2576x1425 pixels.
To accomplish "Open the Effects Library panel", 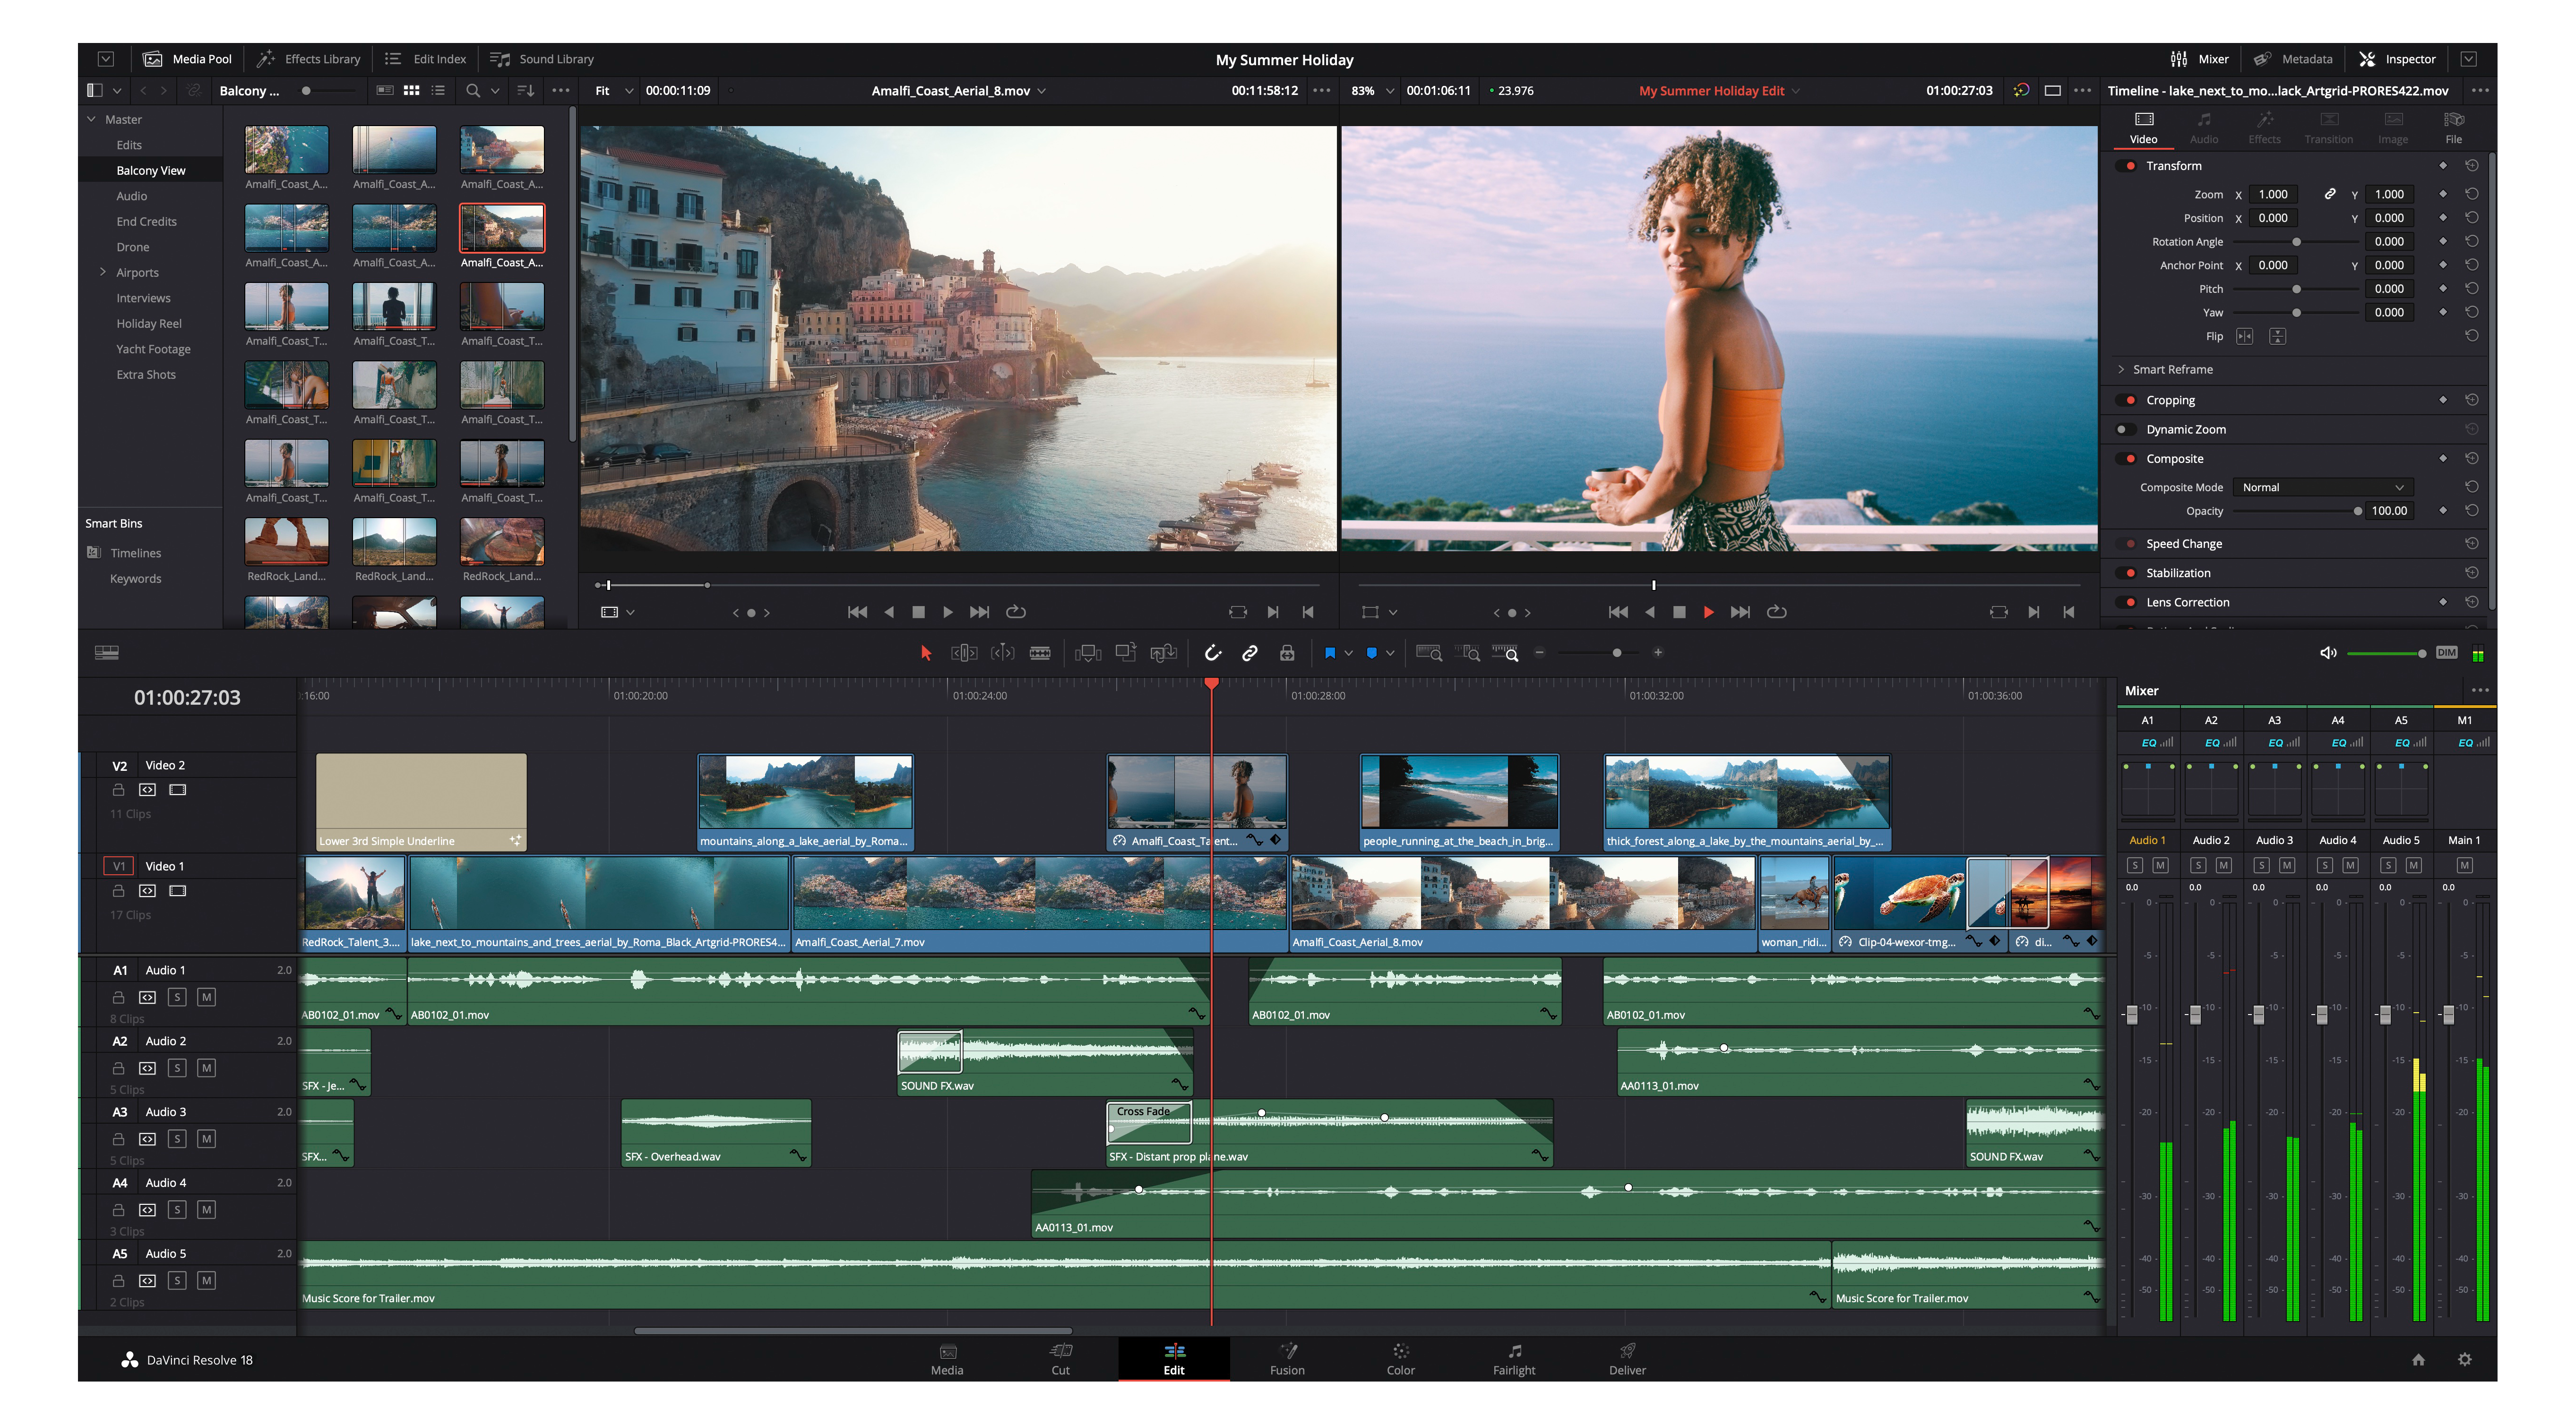I will coord(308,59).
